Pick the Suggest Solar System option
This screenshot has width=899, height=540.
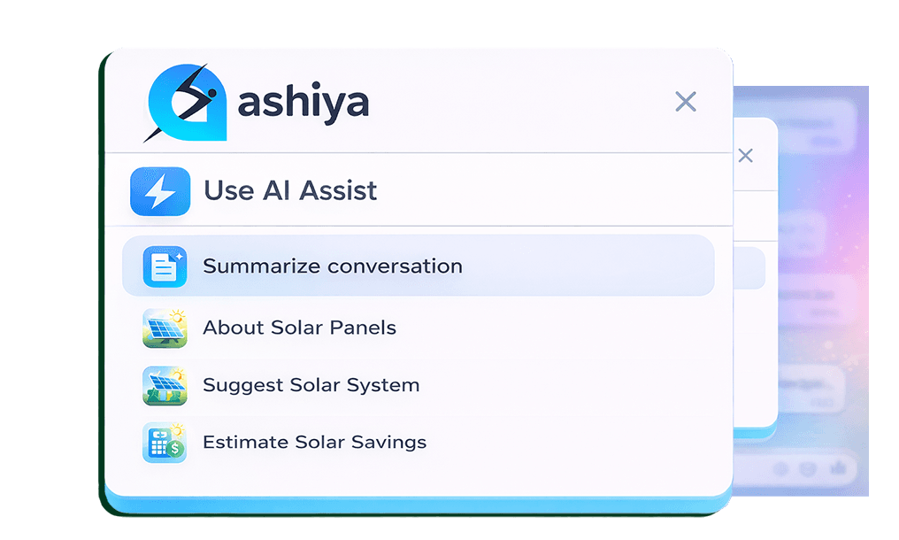311,385
